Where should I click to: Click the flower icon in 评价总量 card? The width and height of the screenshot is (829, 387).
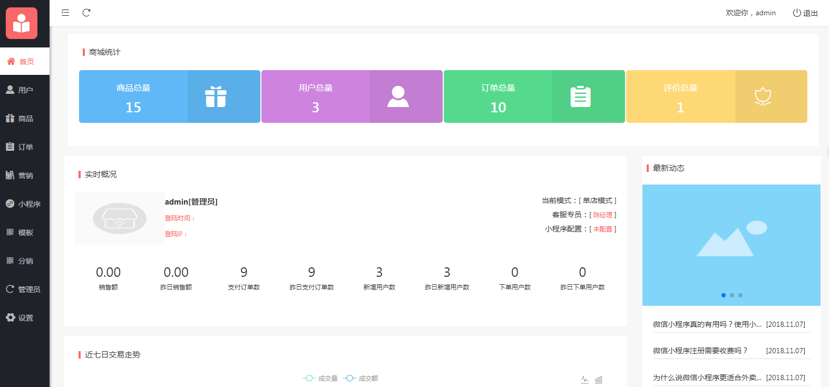click(763, 96)
